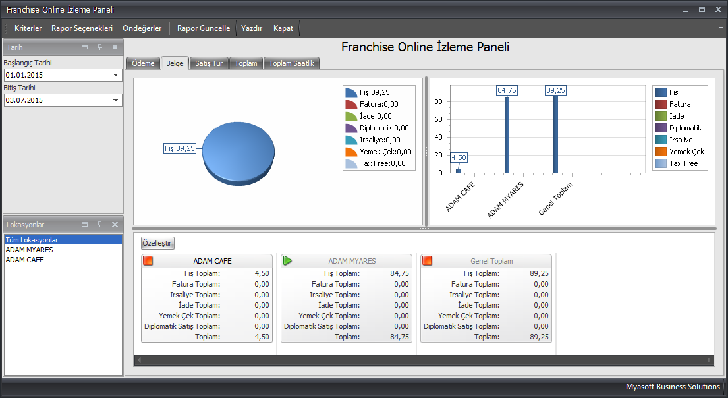Maximize the Lokasyonlar panel
The image size is (728, 398).
(84, 225)
